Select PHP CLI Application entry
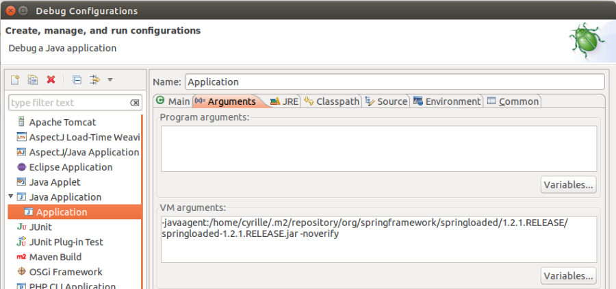This screenshot has width=616, height=289. click(73, 286)
